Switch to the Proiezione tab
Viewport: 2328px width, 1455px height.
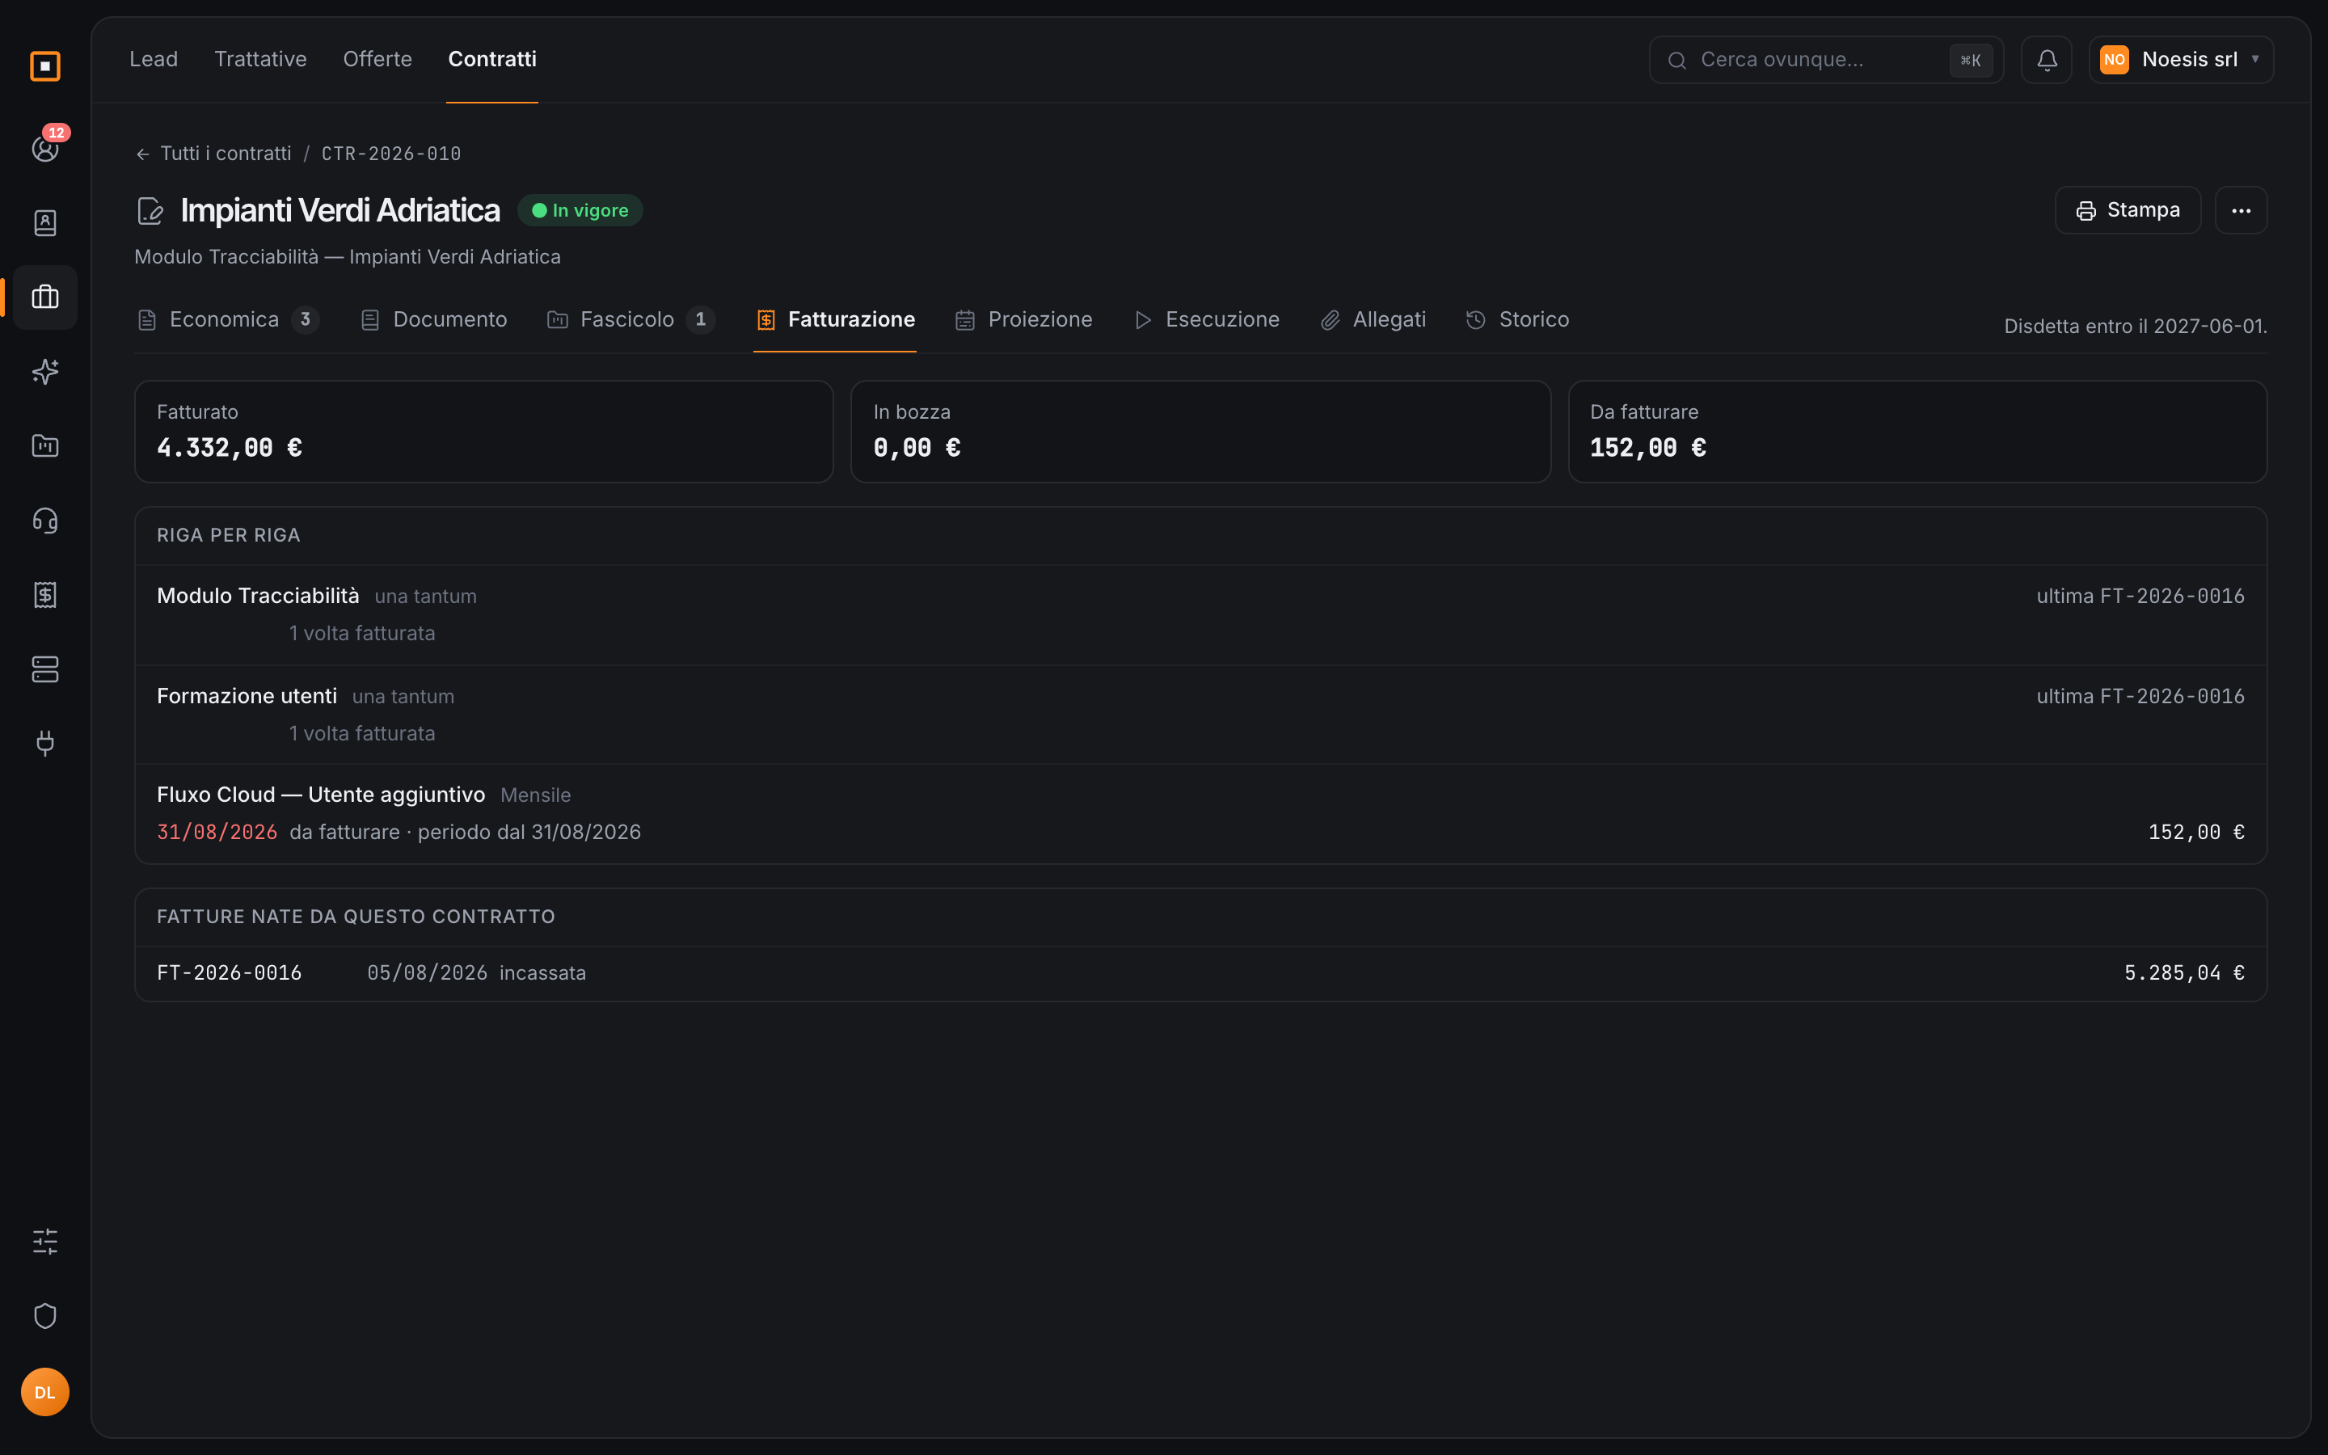pos(1023,319)
